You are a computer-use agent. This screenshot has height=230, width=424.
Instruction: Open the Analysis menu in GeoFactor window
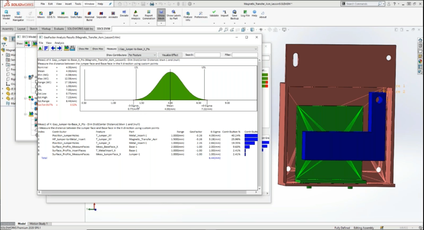59,43
